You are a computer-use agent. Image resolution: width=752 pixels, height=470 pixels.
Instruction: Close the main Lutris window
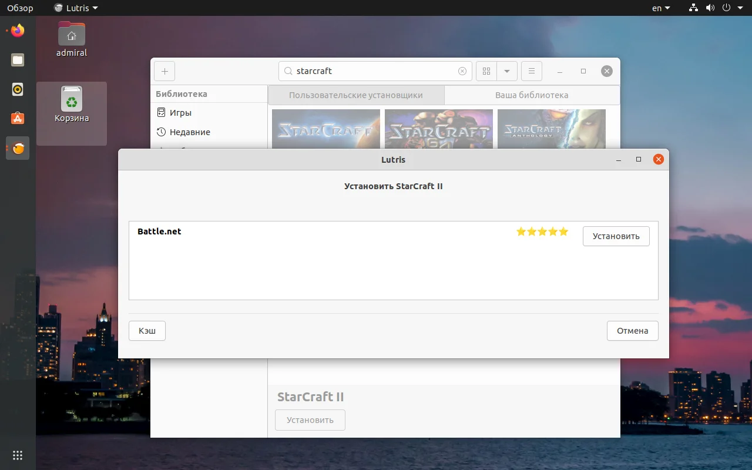pyautogui.click(x=607, y=71)
